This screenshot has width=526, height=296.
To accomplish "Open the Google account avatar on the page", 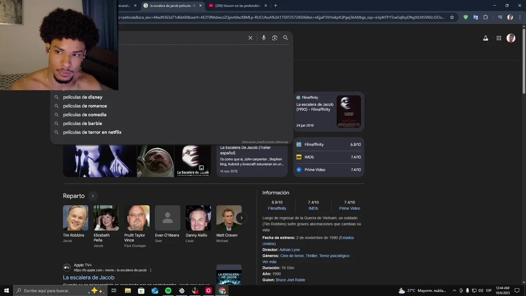I will (x=511, y=38).
